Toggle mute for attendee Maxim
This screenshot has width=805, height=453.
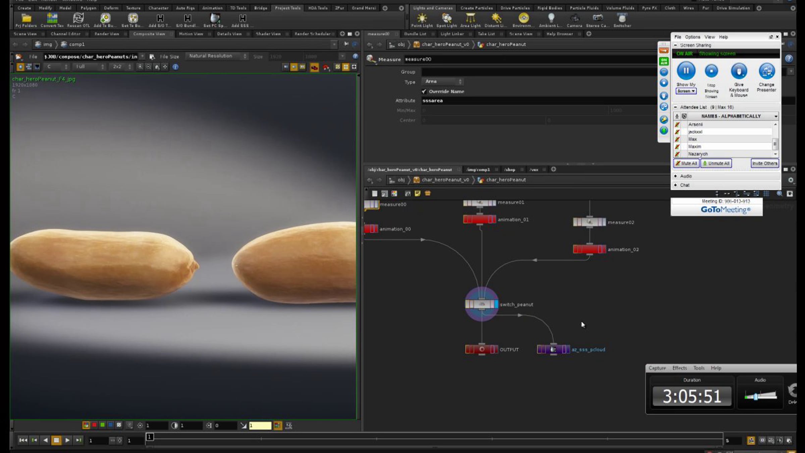click(x=677, y=147)
